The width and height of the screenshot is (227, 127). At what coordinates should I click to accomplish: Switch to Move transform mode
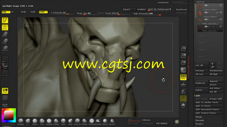pyautogui.click(x=5, y=34)
